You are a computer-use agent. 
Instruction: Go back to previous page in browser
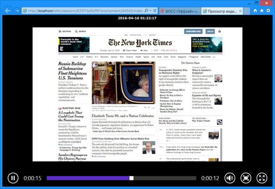[7, 11]
